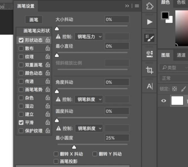
Task: Enable the 画笔投影 checkbox
Action: [56, 161]
